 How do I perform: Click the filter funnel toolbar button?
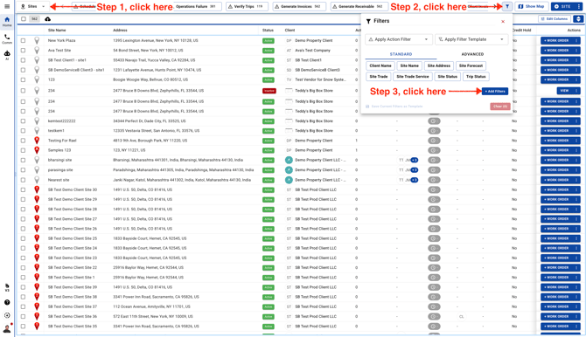[507, 6]
